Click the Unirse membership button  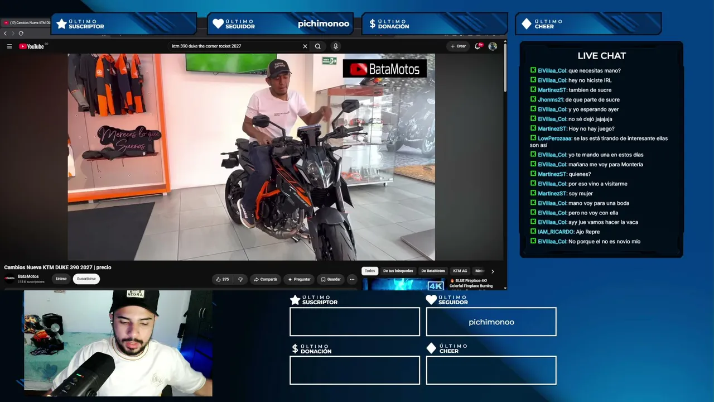(x=61, y=279)
